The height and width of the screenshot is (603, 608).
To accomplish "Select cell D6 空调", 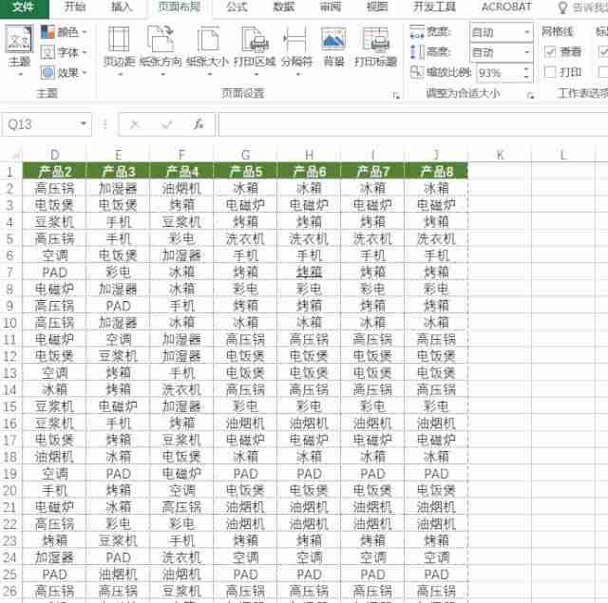I will pyautogui.click(x=55, y=255).
